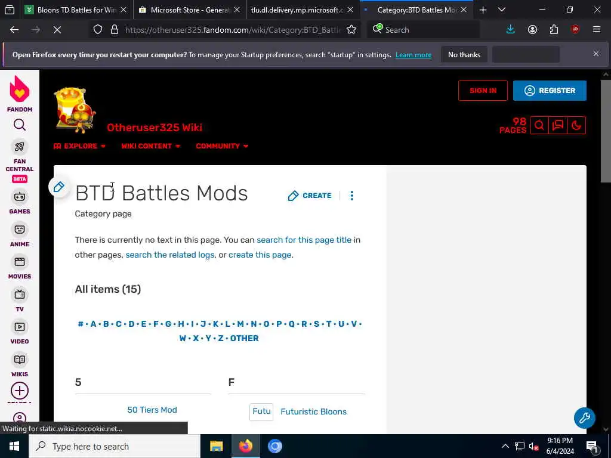Click the Windows taskbar search box

tap(115, 446)
